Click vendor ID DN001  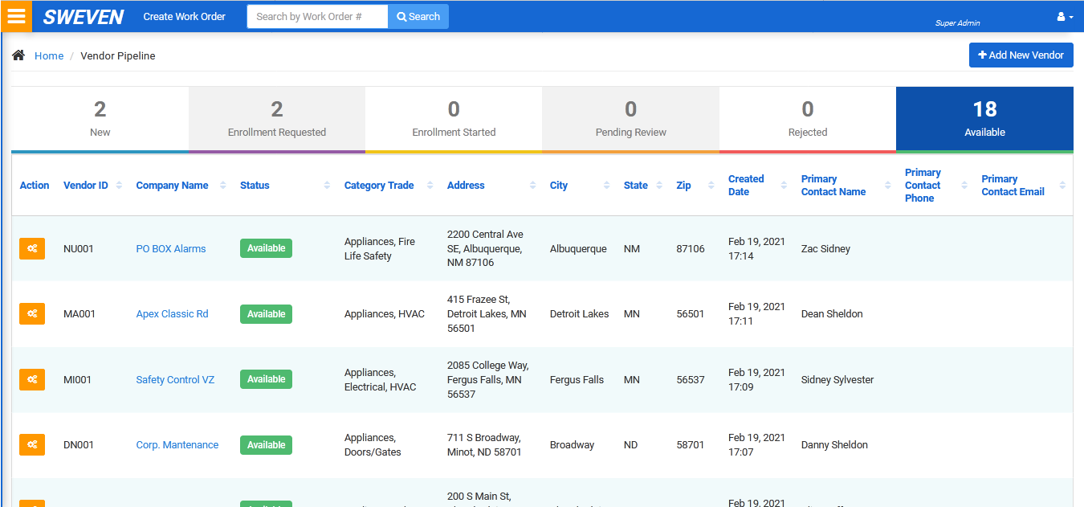tap(79, 444)
